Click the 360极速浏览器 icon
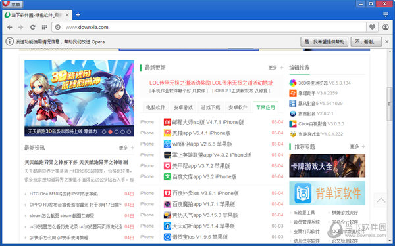The height and width of the screenshot is (246, 395). 293,83
